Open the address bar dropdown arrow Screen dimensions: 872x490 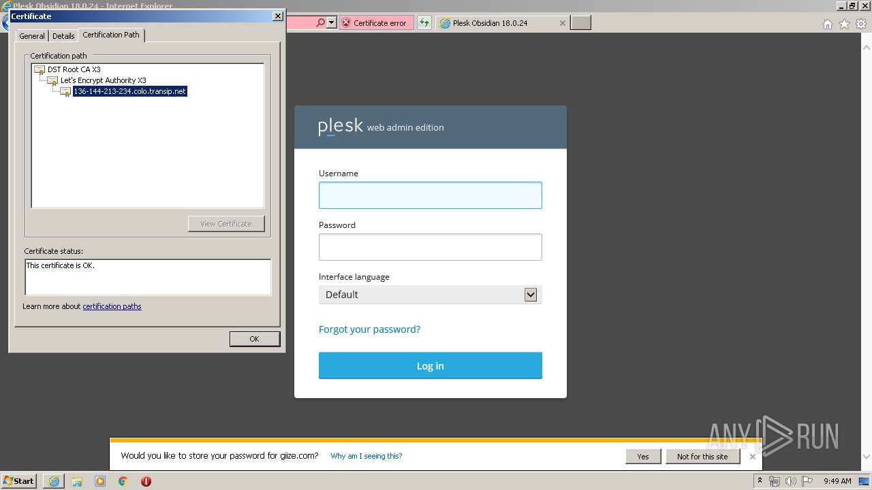332,22
